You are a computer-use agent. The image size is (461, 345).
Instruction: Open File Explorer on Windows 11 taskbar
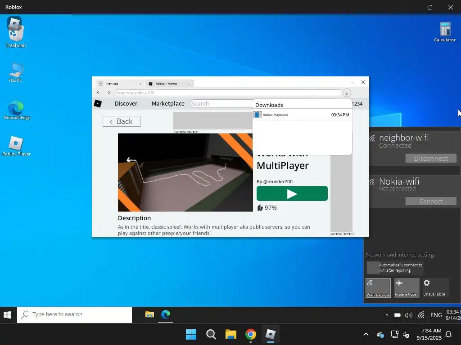[x=231, y=334]
